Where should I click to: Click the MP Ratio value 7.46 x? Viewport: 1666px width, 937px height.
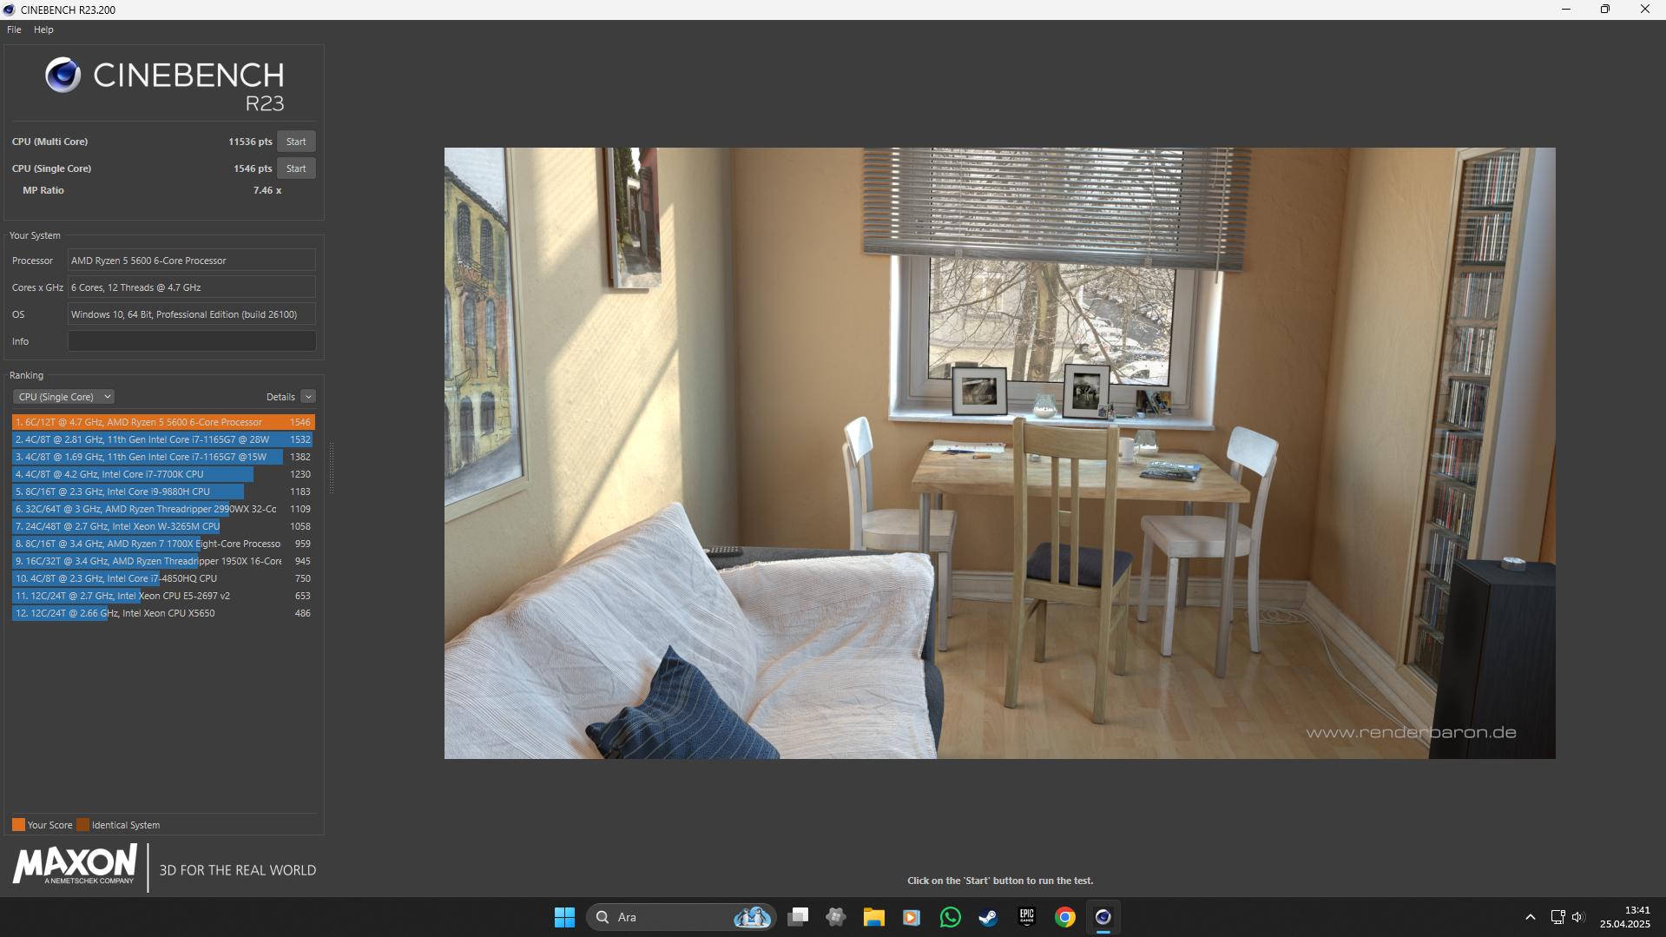pyautogui.click(x=267, y=190)
